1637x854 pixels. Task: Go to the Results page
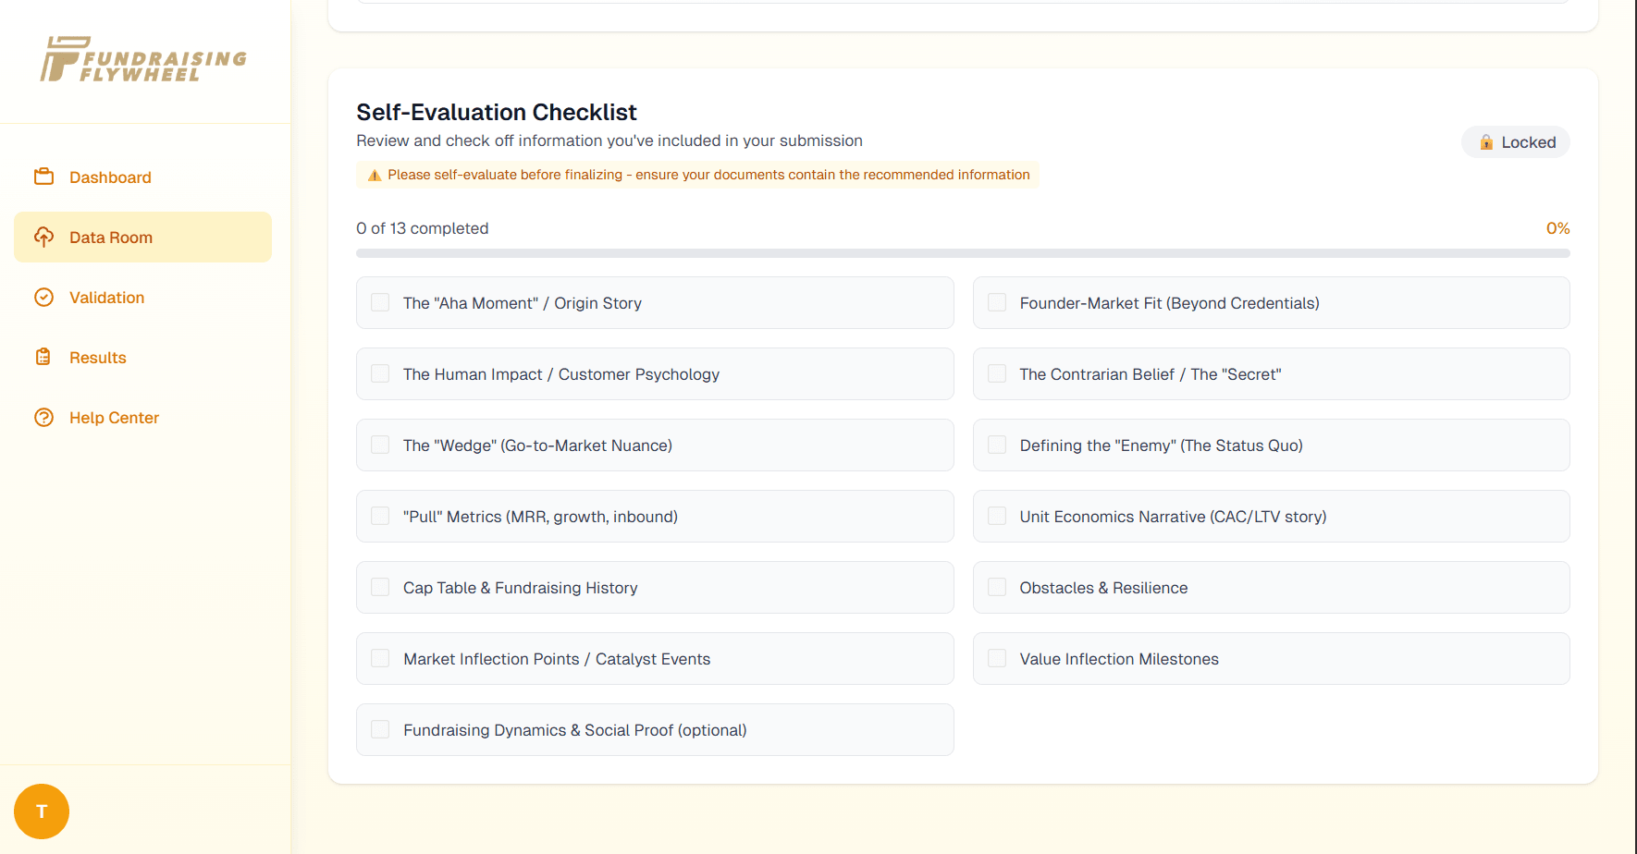click(97, 358)
